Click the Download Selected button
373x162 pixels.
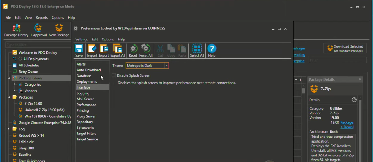click(x=345, y=48)
